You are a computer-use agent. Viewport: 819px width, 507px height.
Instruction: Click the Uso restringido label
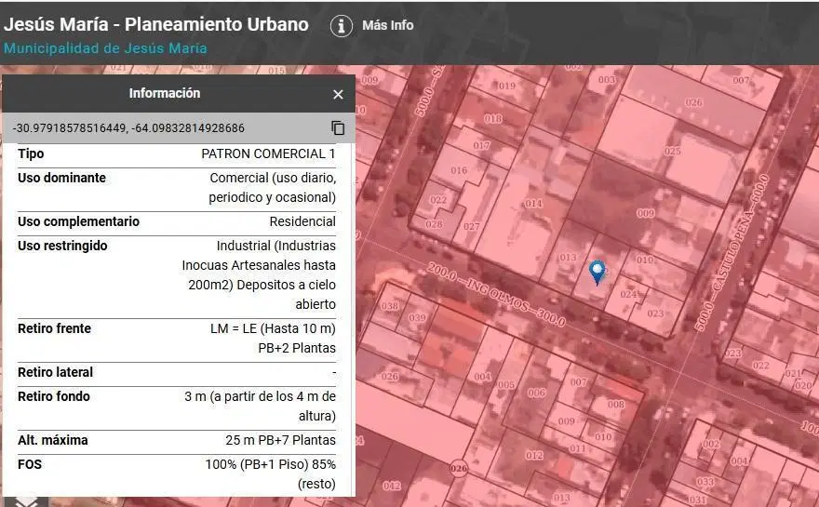coord(62,246)
